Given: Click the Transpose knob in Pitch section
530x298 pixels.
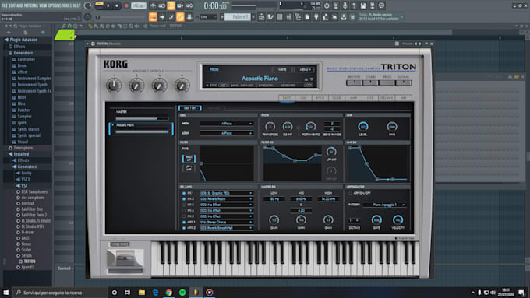Looking at the screenshot, I should [270, 127].
